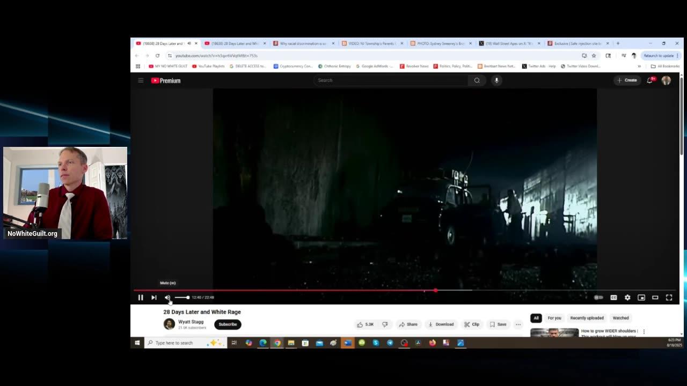The image size is (687, 386).
Task: Open more actions ellipsis under video
Action: pos(518,324)
